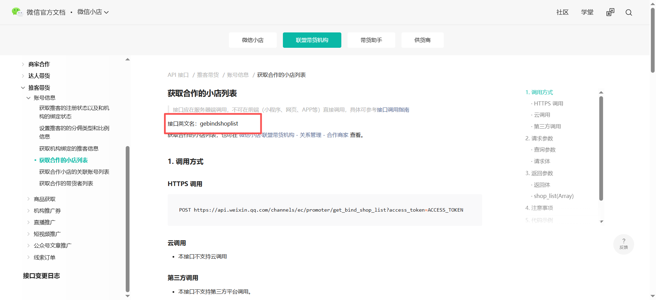Screen dimensions: 656x300
Task: Click the sidebar scrollbar down arrow
Action: tap(127, 296)
